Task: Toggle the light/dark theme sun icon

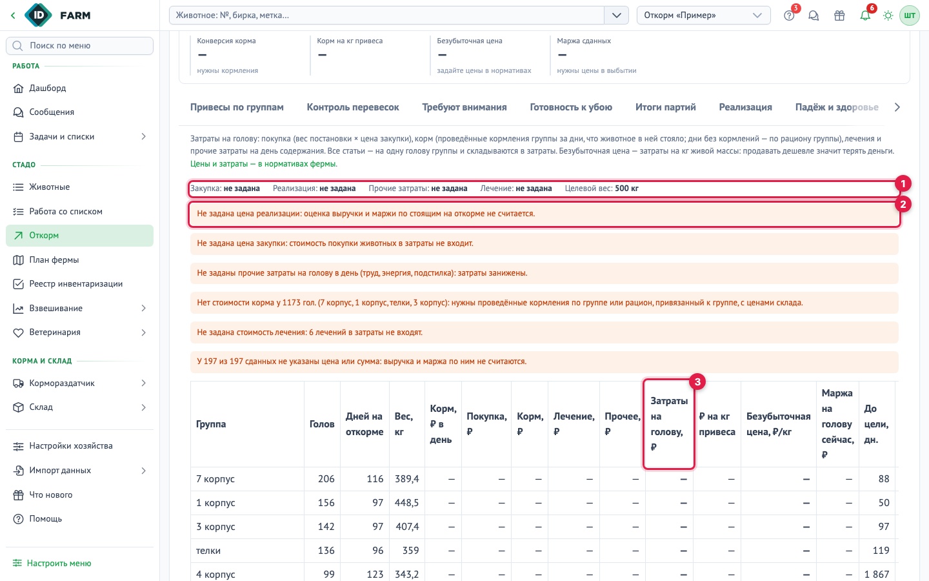Action: click(x=888, y=15)
